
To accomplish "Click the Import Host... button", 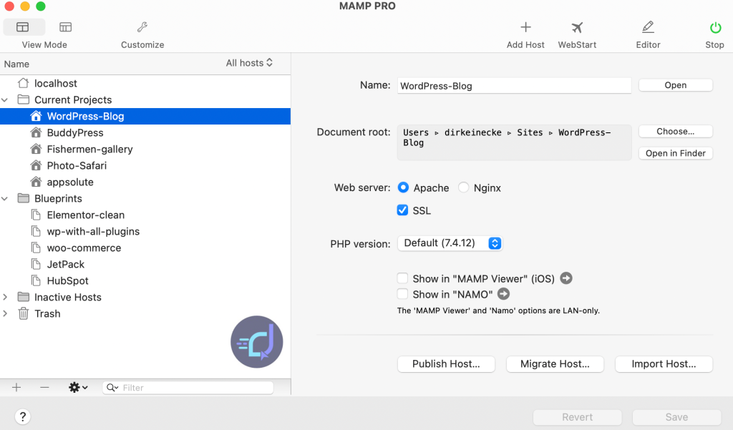I will point(664,364).
